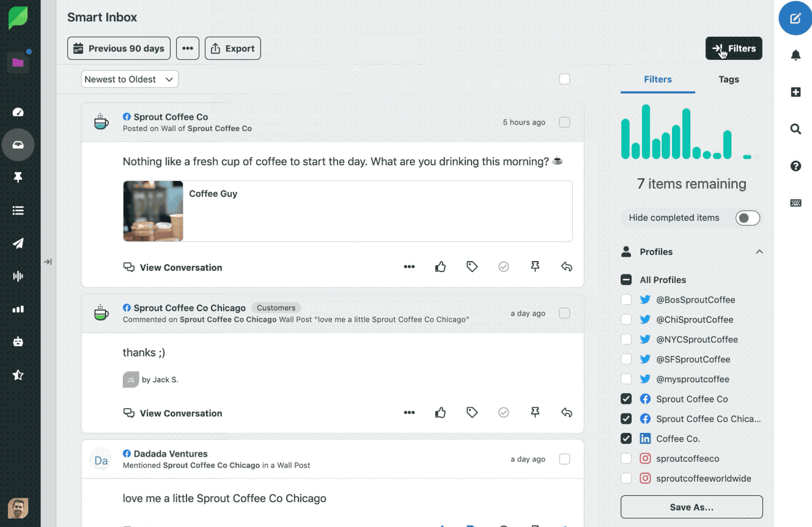Open reports bar chart icon in sidebar
Image resolution: width=812 pixels, height=527 pixels.
click(18, 309)
